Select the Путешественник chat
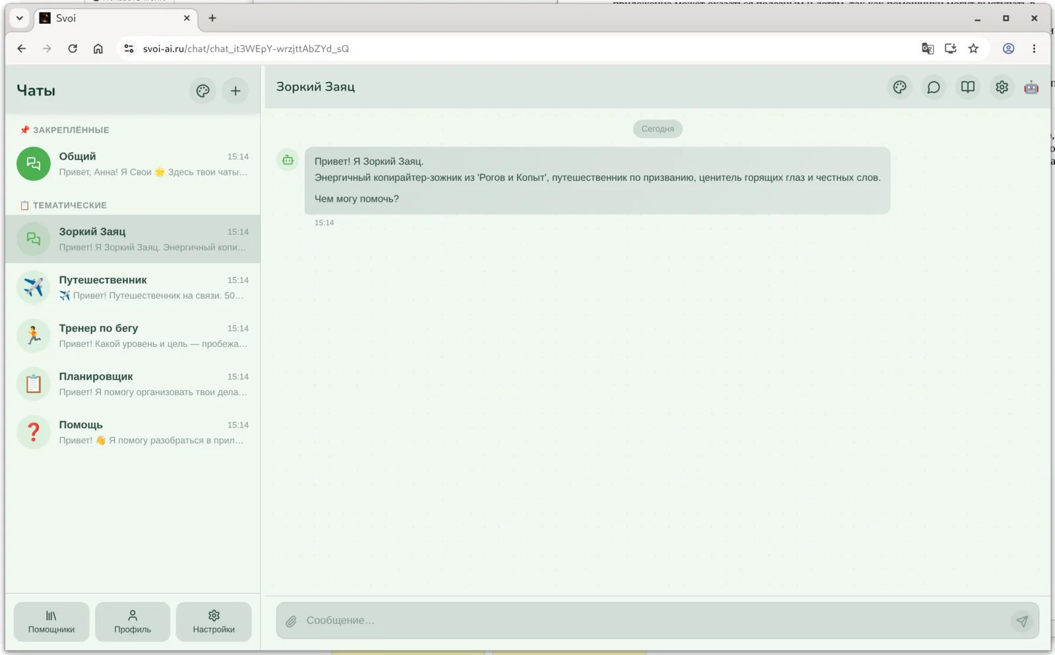Screen dimensions: 1055x655 [x=133, y=288]
